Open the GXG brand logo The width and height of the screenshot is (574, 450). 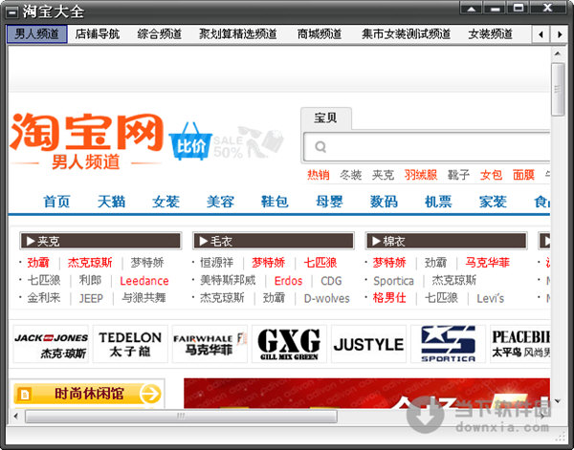point(289,344)
